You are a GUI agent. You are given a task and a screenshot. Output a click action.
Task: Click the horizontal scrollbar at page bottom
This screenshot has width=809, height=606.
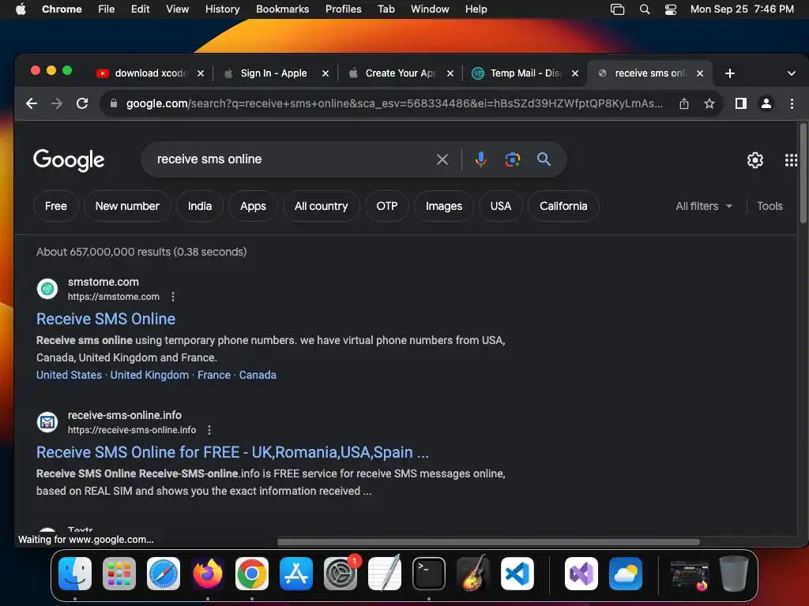(x=488, y=542)
